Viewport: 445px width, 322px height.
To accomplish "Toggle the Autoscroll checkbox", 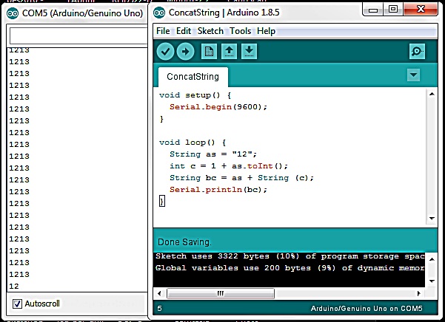I will [17, 304].
